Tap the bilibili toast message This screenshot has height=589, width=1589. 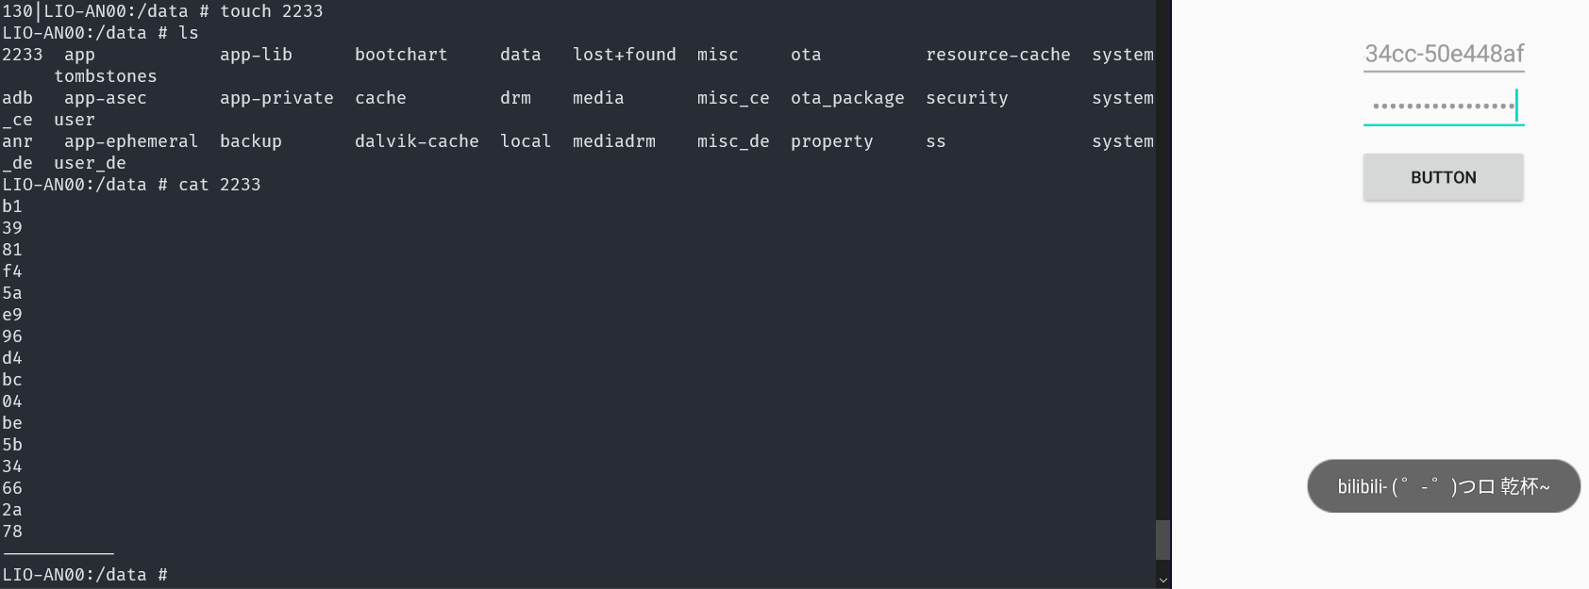click(1443, 486)
